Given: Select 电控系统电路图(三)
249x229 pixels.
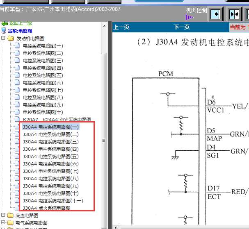Looking at the screenshot, I should coord(43,61).
